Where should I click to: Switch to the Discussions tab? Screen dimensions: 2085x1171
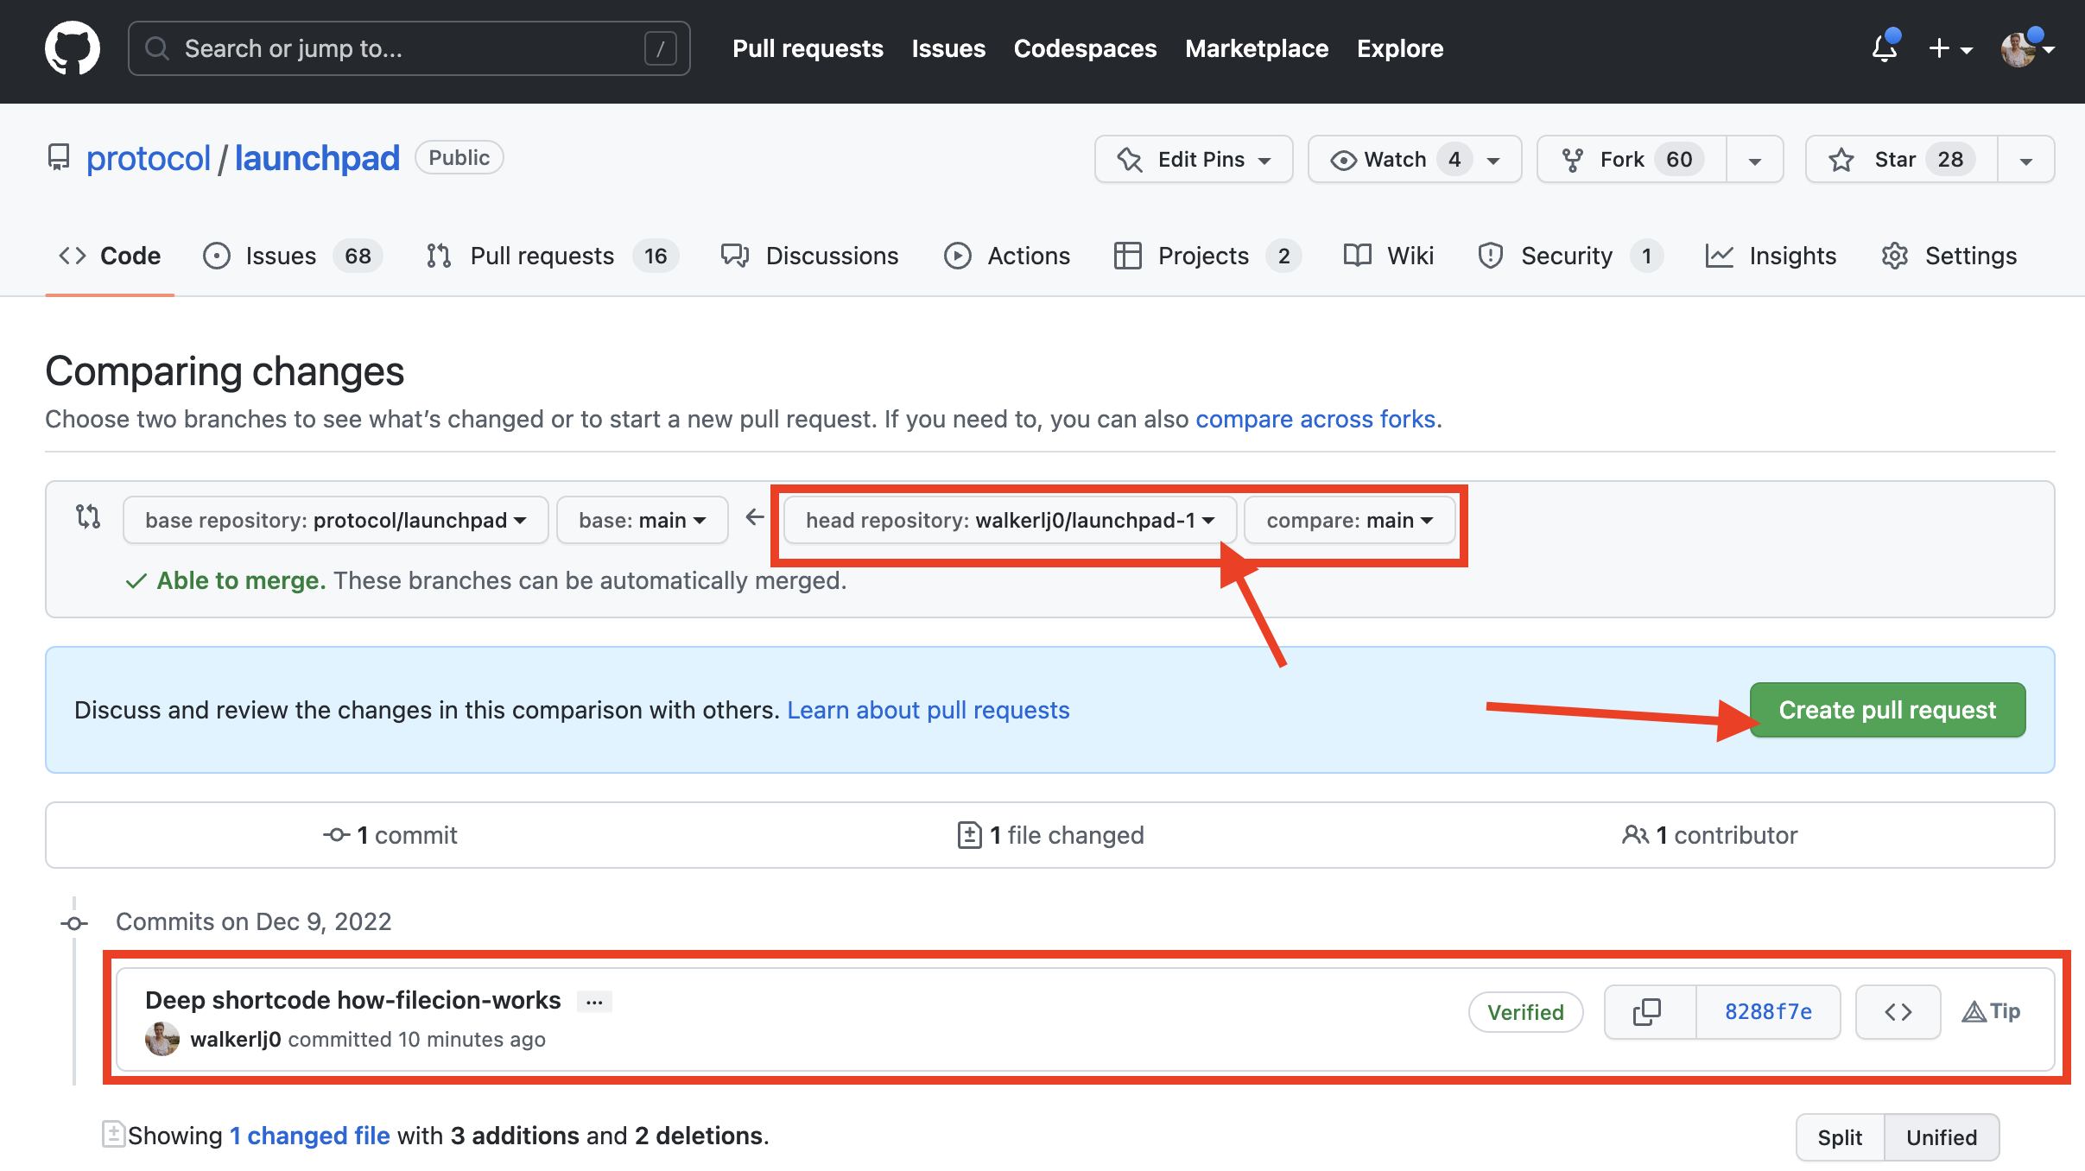point(810,256)
